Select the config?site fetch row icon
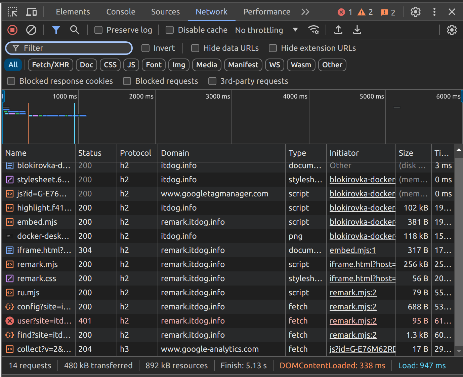The image size is (463, 377). tap(10, 307)
